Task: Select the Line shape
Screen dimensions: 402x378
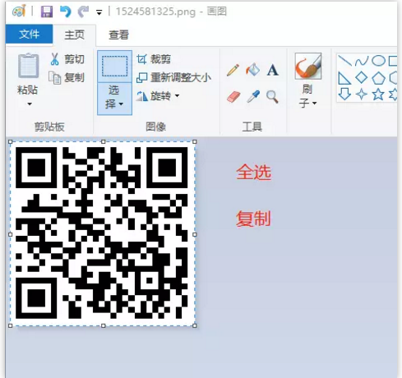Action: (x=344, y=61)
